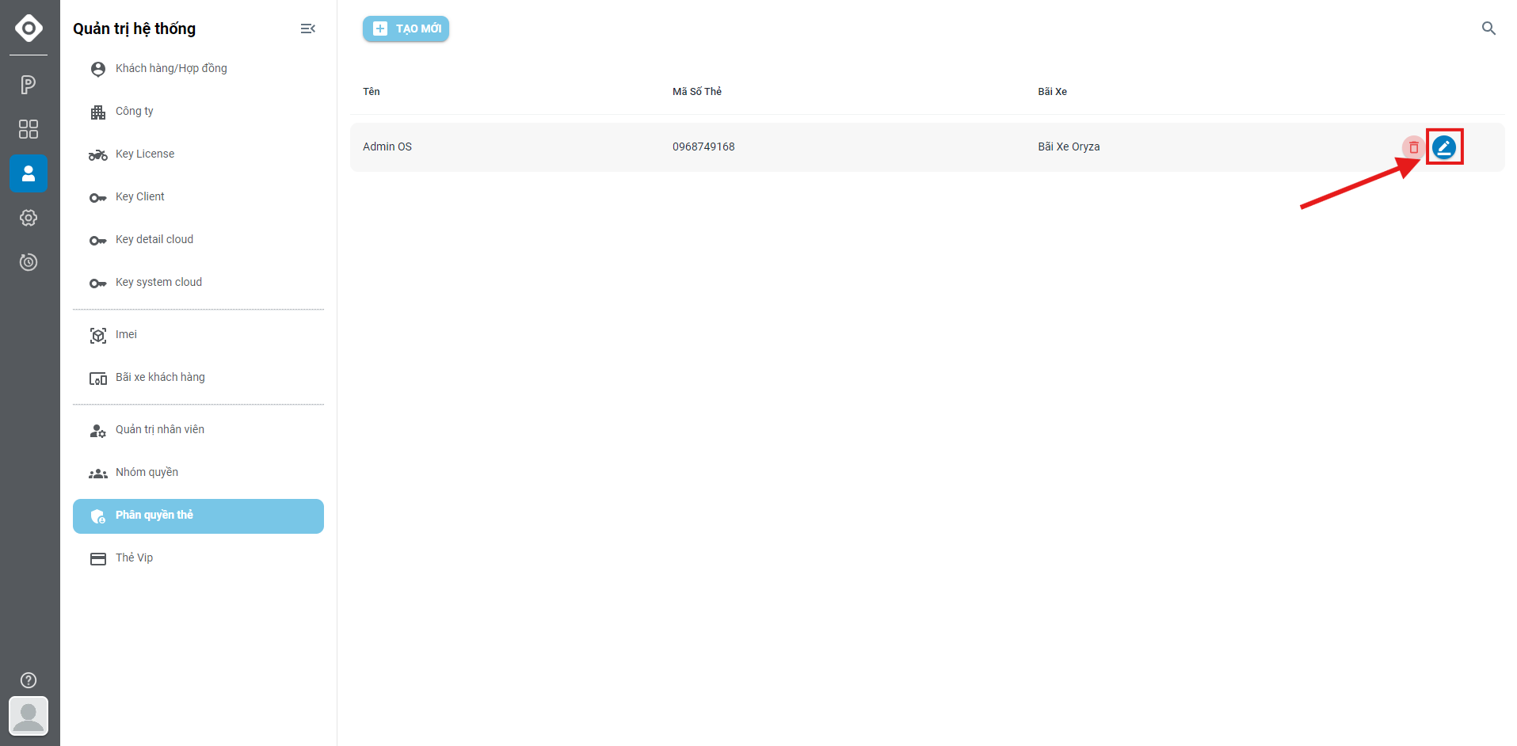Screen dimensions: 1517x746
Task: Open the search magnifier icon
Action: click(x=1488, y=29)
